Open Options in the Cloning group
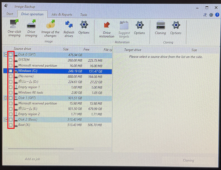Image resolution: width=221 pixels, height=170 pixels. pyautogui.click(x=176, y=25)
